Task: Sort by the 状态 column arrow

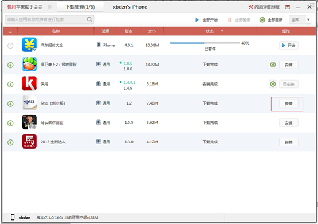Action: 222,31
